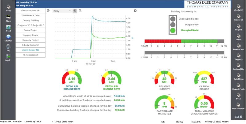Screen dimensions: 246x124
Task: Select Liberty Center 100 in building list
Action: pyautogui.click(x=30, y=50)
